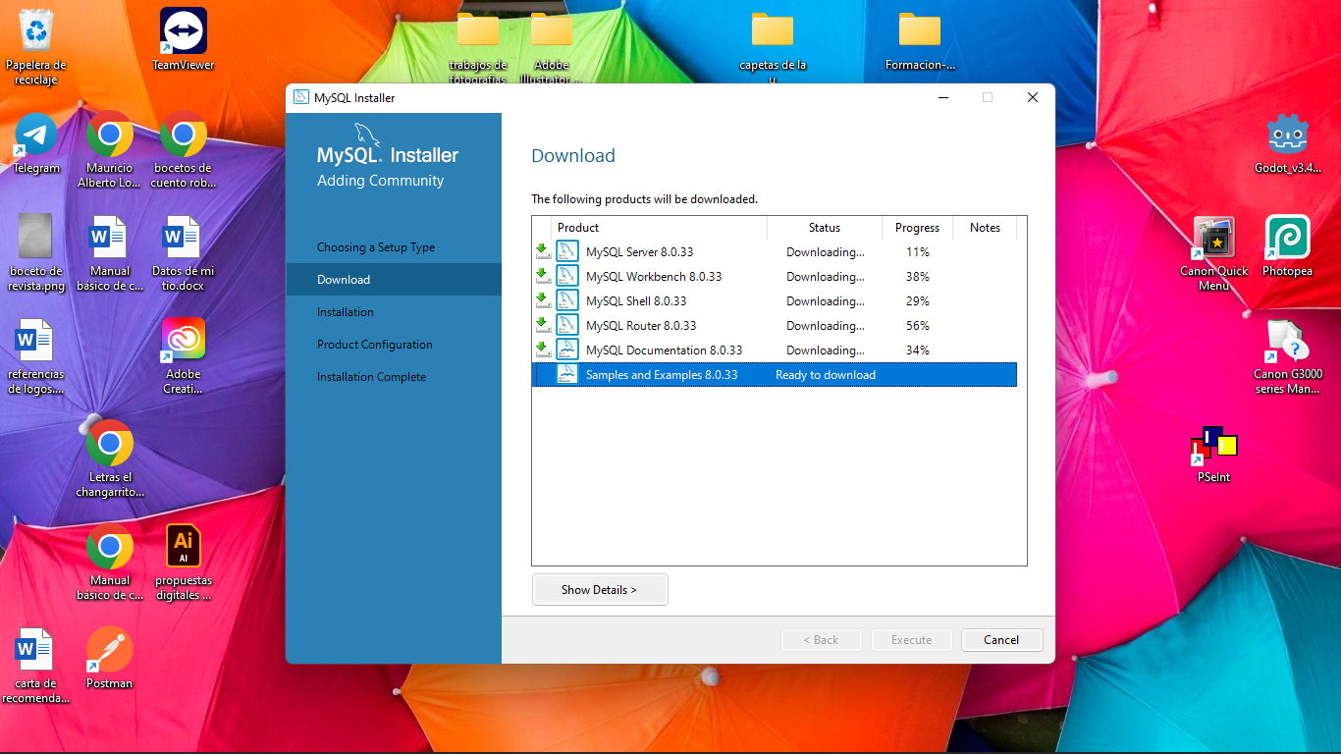Click the Progress column header
This screenshot has height=754, width=1341.
[x=918, y=228]
